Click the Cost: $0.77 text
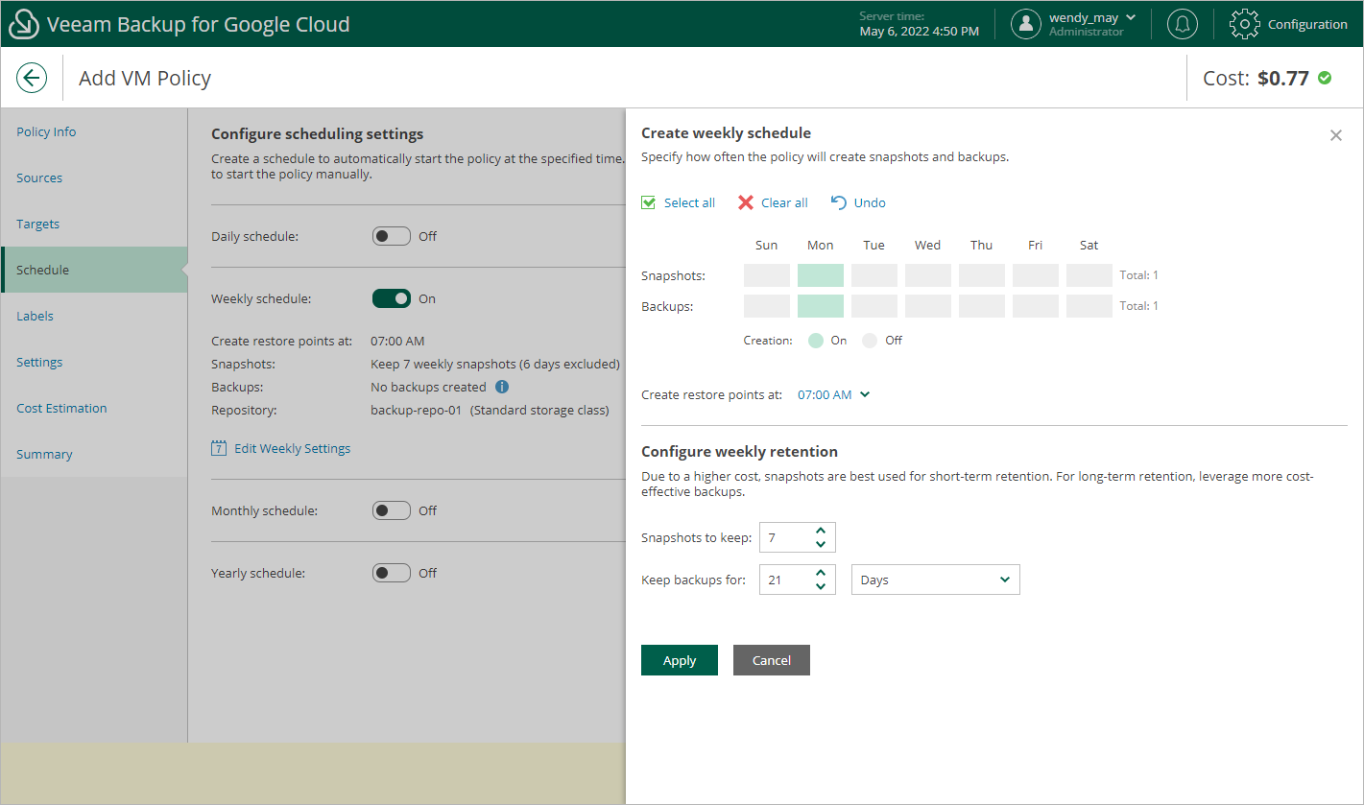This screenshot has height=805, width=1364. coord(1256,78)
